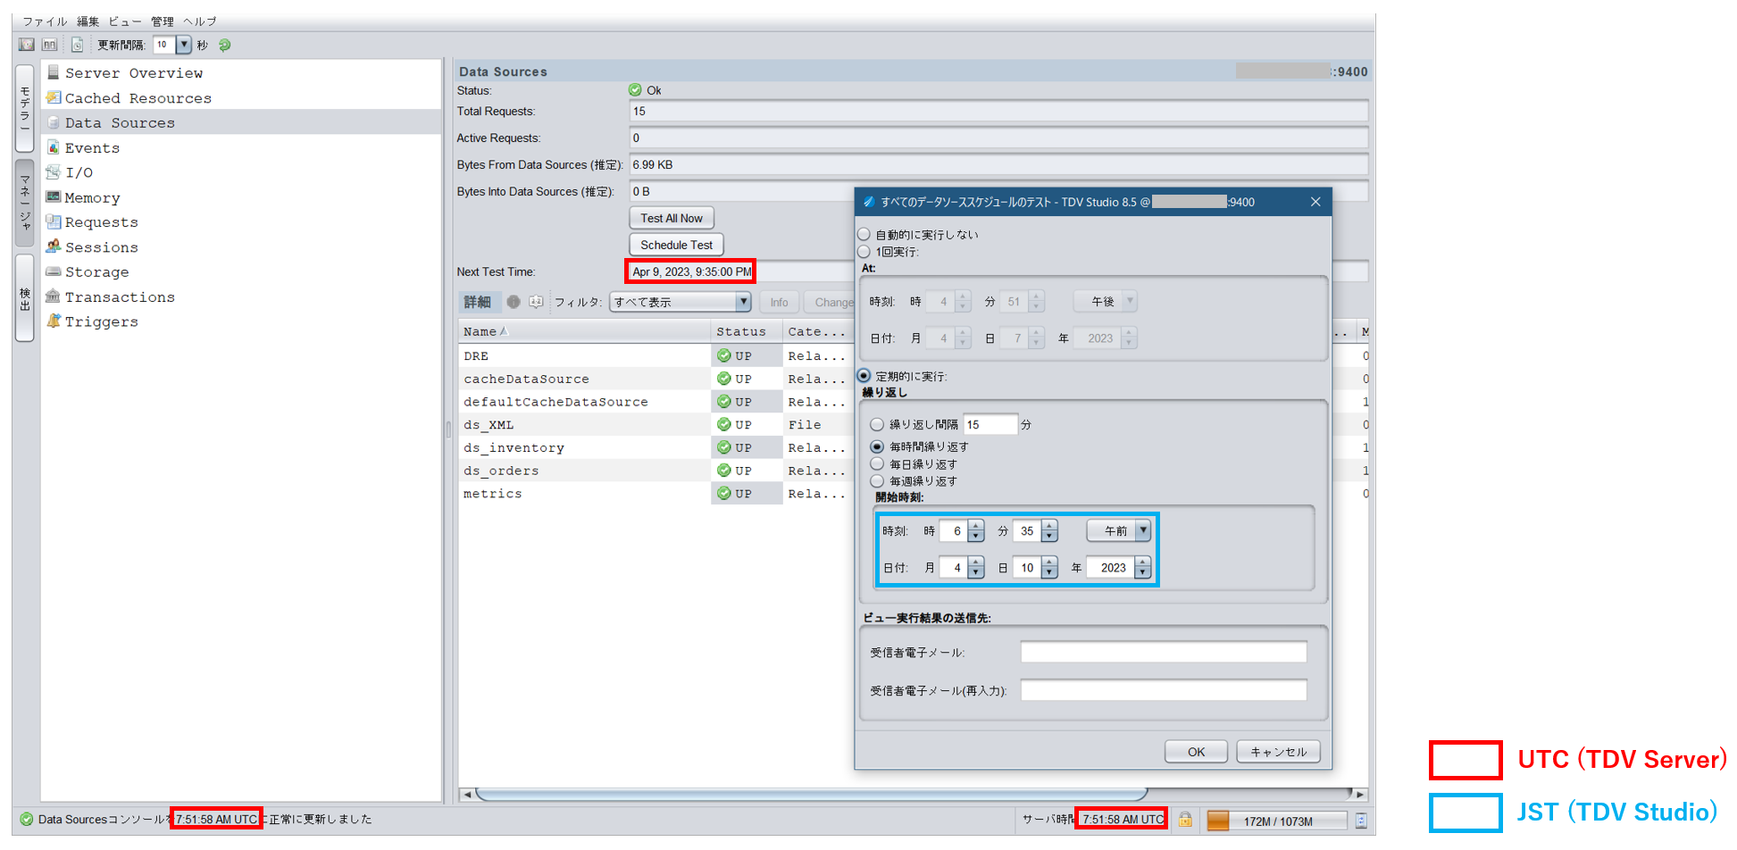Open the ファイル menu
Image resolution: width=1737 pixels, height=850 pixels.
[x=45, y=21]
